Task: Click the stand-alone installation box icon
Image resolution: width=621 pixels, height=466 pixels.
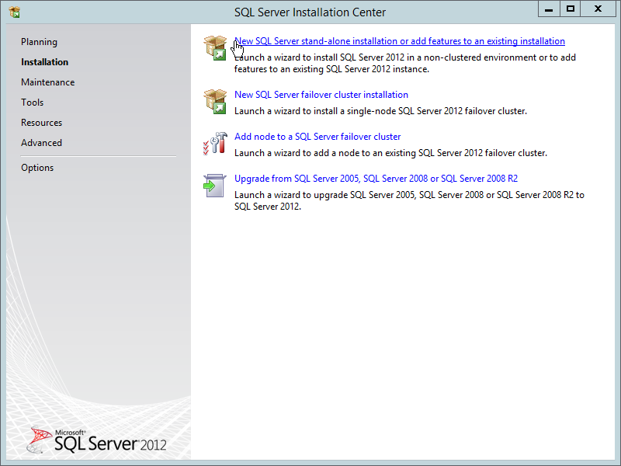Action: [x=215, y=48]
